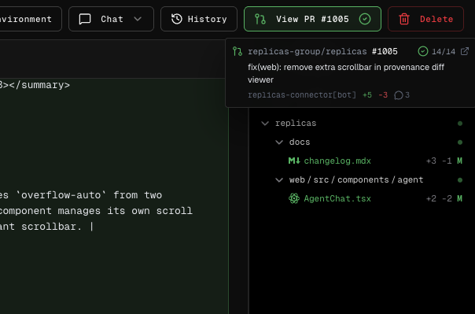Click the trash can icon
This screenshot has height=314, width=475.
404,19
